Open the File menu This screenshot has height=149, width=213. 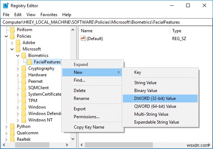point(6,15)
